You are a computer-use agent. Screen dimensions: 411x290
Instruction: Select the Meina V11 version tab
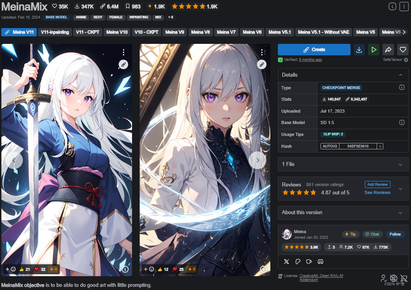click(19, 32)
